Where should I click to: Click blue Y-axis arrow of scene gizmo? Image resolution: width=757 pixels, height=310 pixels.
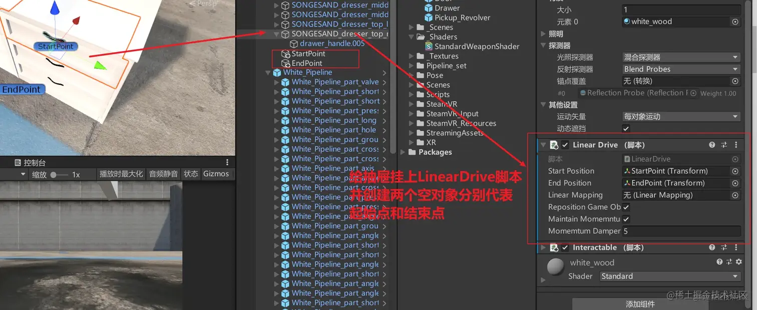click(x=55, y=8)
